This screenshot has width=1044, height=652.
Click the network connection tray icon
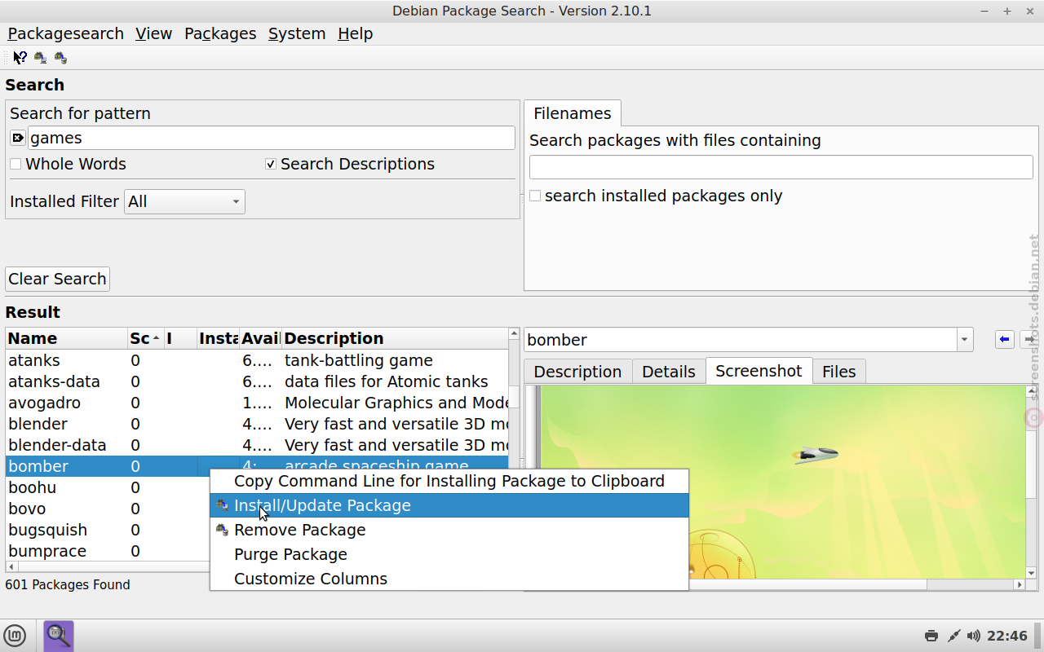click(953, 636)
